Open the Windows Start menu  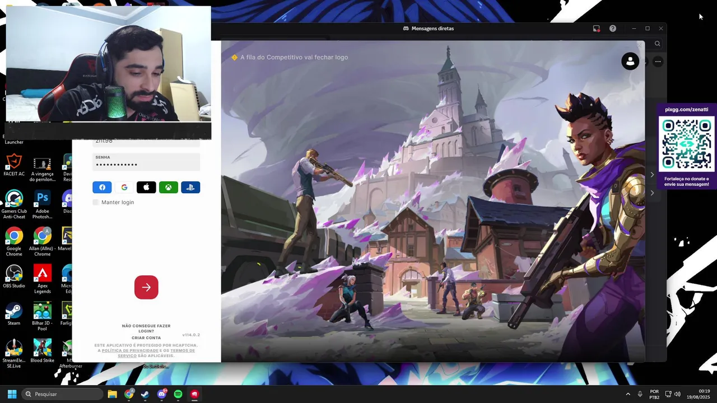coord(12,394)
